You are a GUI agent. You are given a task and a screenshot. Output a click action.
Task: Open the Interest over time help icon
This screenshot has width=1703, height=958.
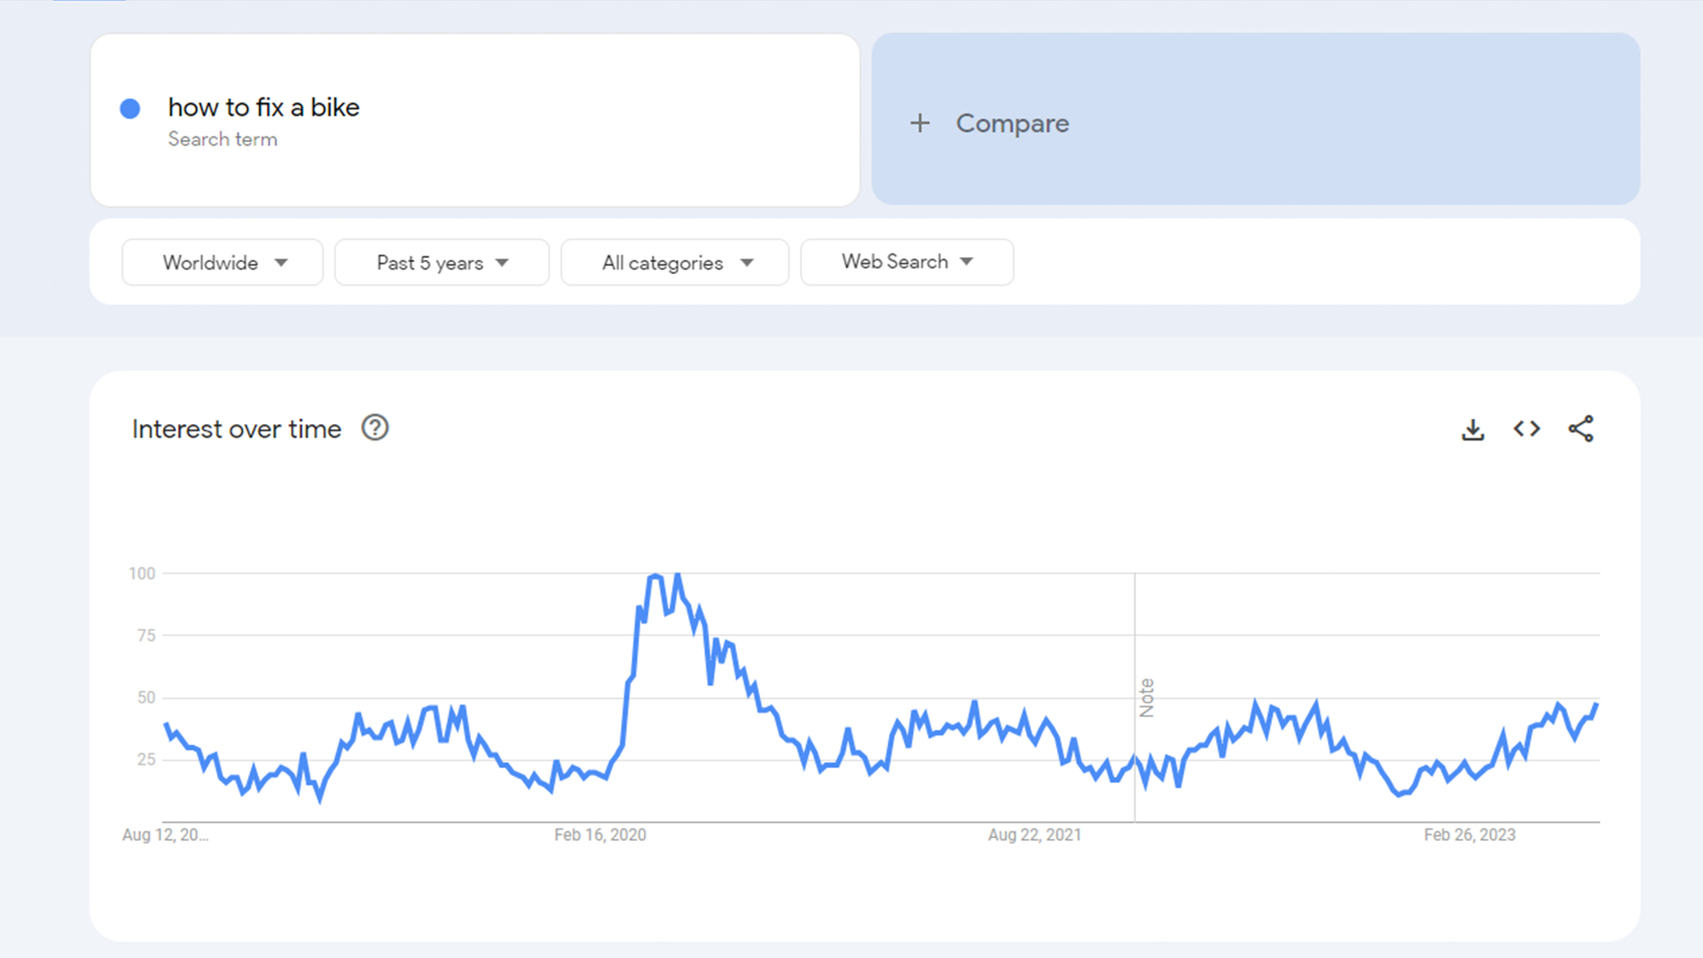[375, 428]
